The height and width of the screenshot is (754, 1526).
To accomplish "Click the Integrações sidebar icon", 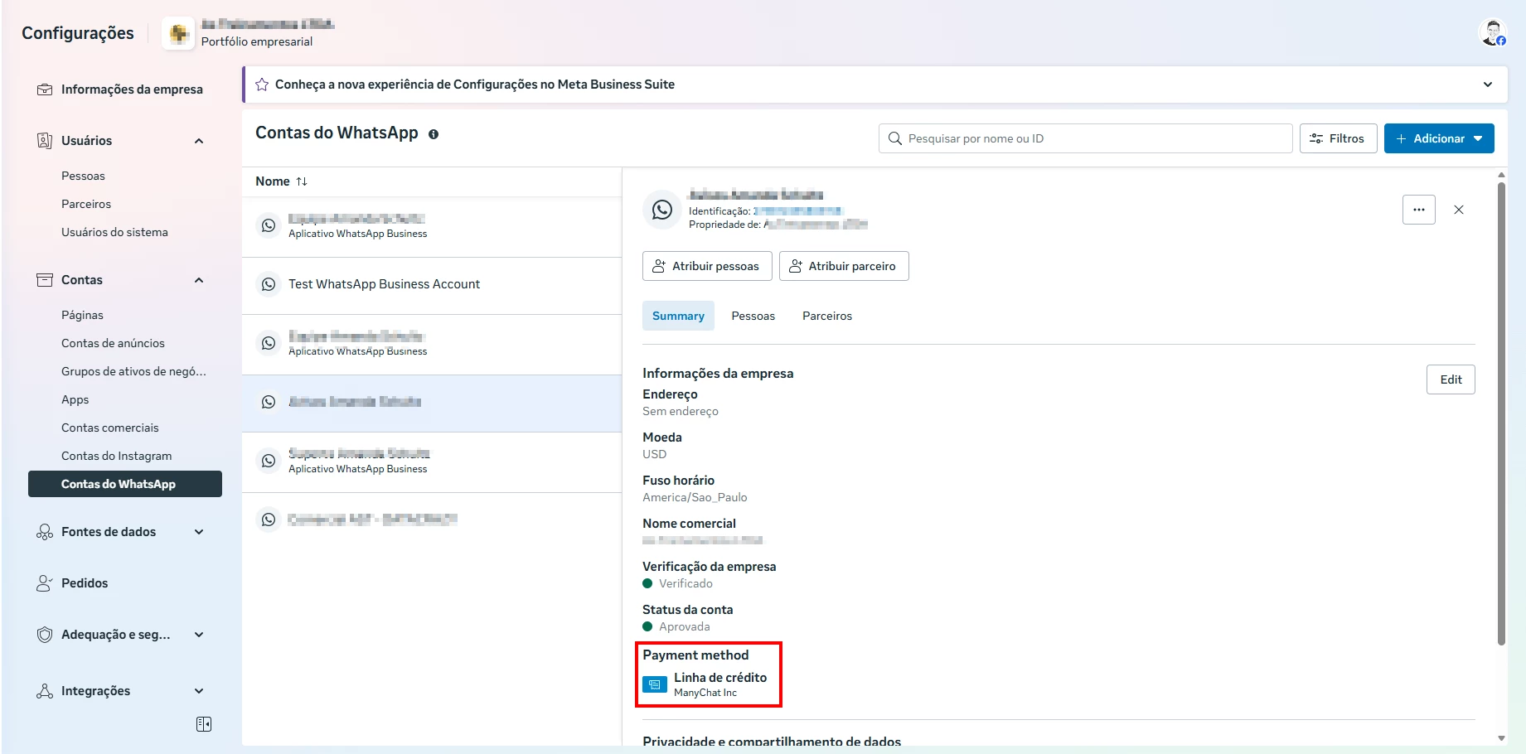I will pos(45,691).
